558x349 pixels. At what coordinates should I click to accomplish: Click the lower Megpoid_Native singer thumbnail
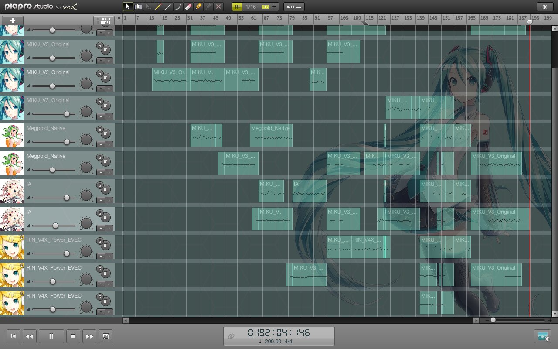[x=12, y=163]
